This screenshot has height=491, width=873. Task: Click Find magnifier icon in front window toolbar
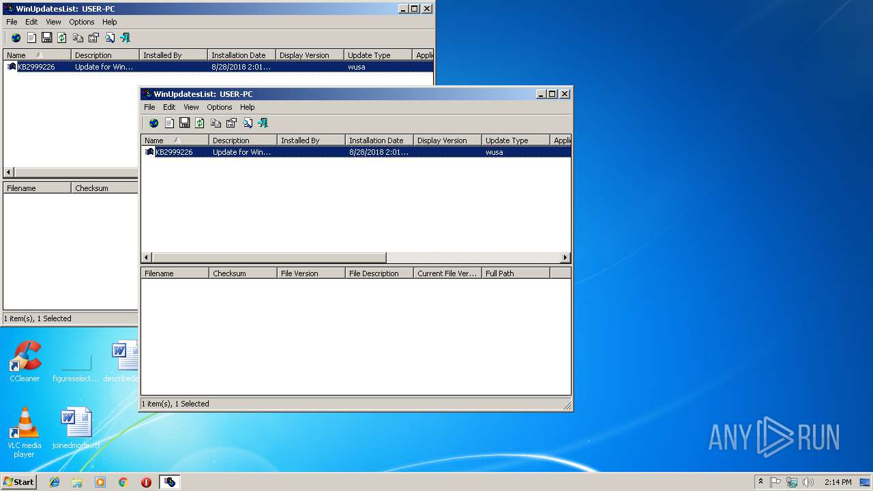tap(247, 123)
